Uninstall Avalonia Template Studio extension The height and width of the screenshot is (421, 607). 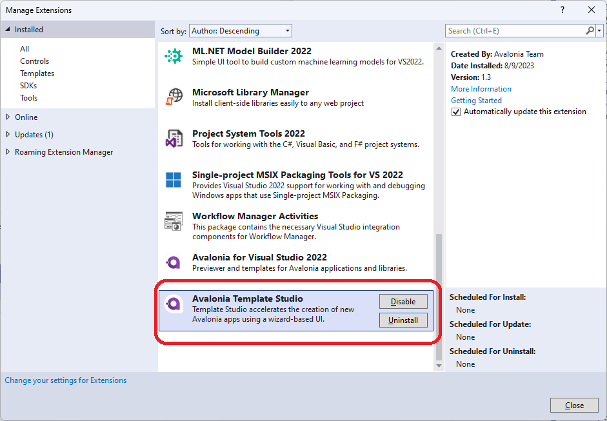(x=403, y=320)
